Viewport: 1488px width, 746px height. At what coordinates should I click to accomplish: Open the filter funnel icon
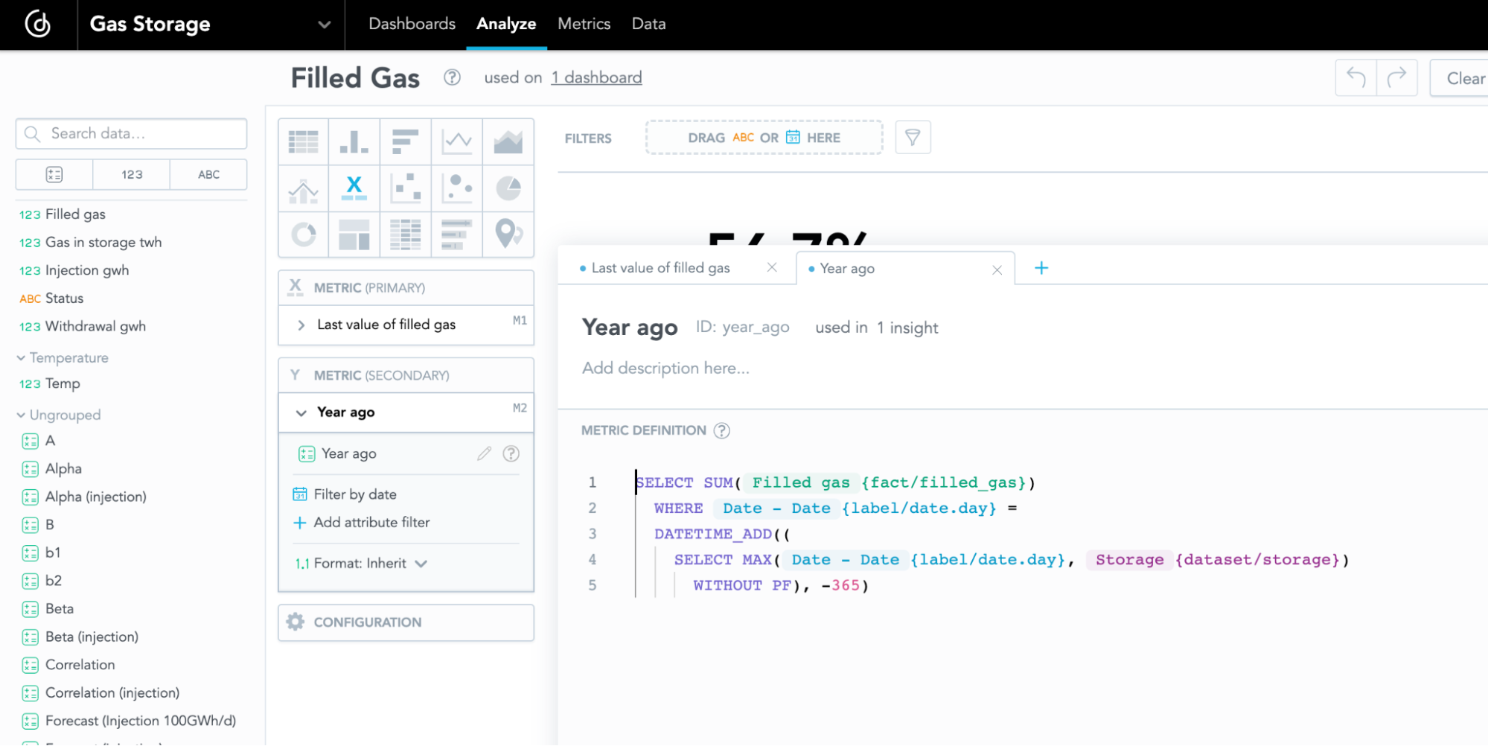click(913, 138)
